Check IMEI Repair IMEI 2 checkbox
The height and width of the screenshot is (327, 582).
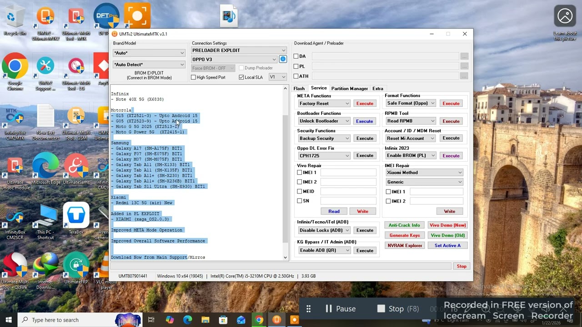388,201
